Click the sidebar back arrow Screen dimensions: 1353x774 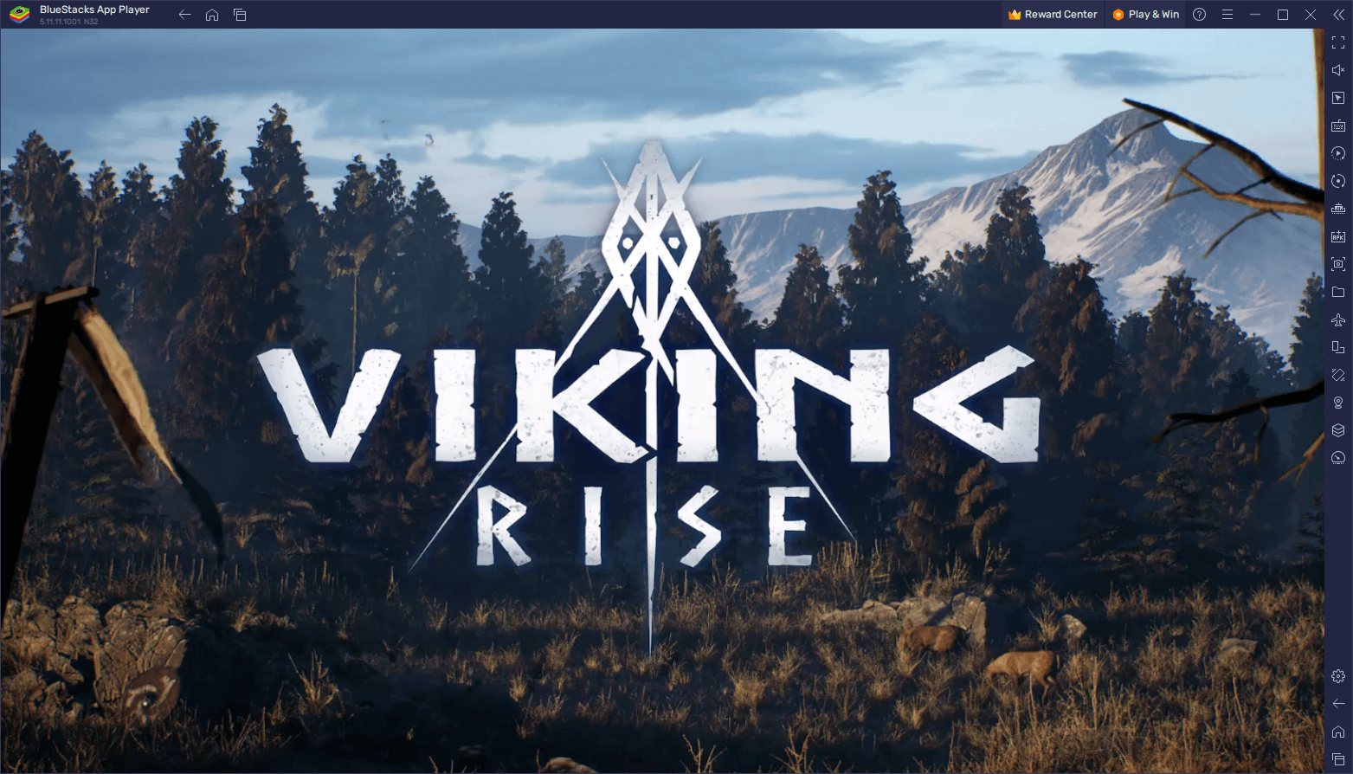click(x=1338, y=703)
